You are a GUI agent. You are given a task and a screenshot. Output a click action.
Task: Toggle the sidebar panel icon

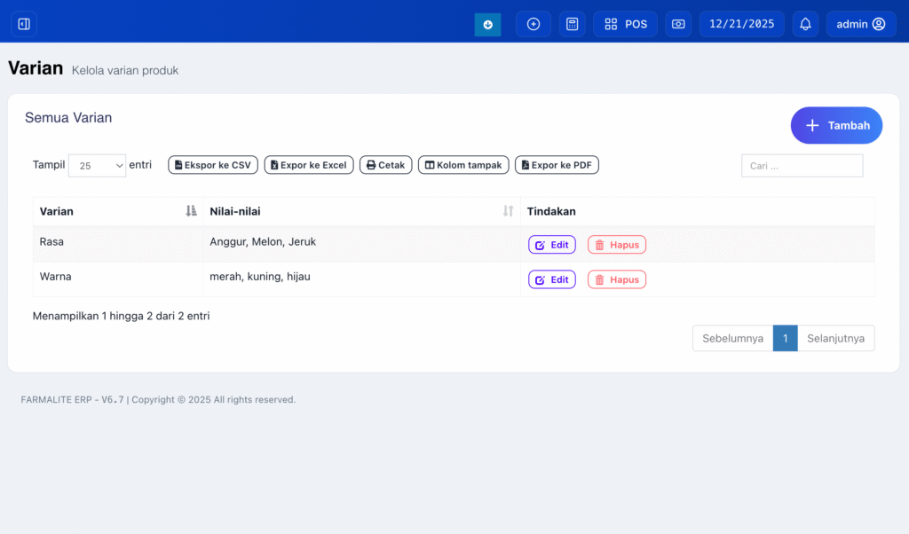24,24
